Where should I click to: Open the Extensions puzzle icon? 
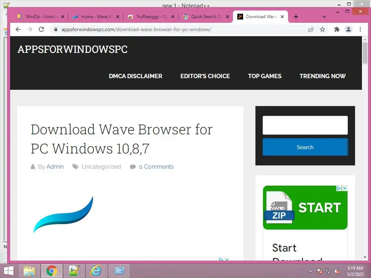tap(337, 29)
